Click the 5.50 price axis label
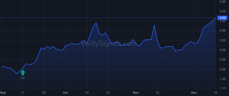The width and height of the screenshot is (229, 96). 223,2
